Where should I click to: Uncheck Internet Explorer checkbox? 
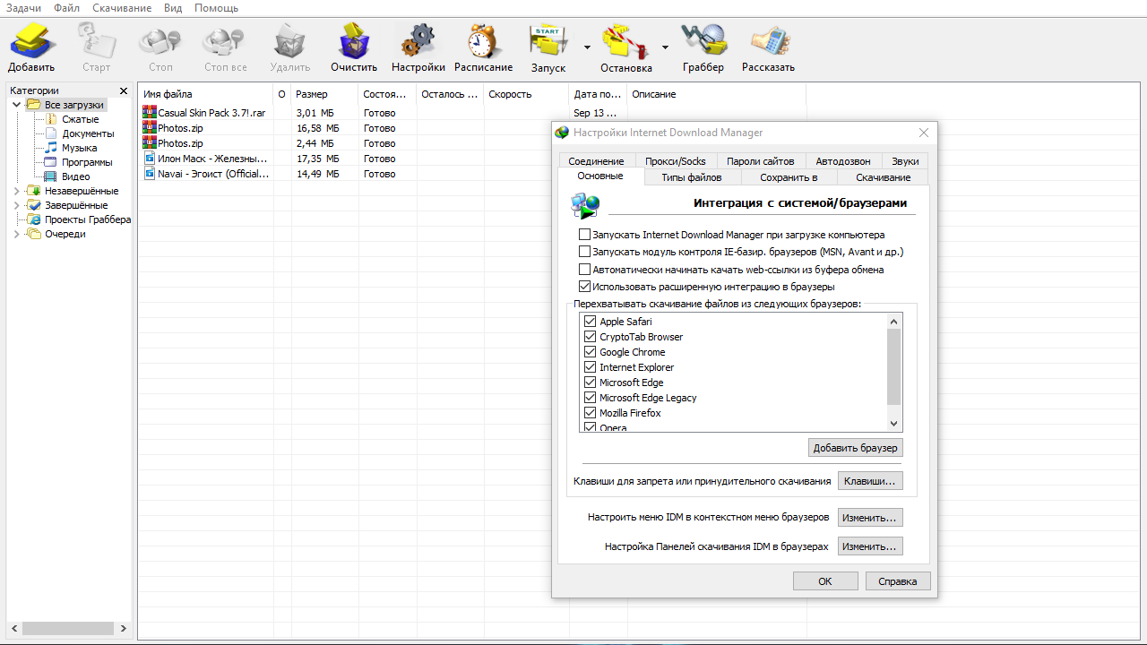coord(590,367)
